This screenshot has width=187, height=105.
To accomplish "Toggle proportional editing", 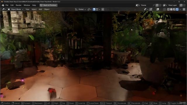I will click(103, 9).
